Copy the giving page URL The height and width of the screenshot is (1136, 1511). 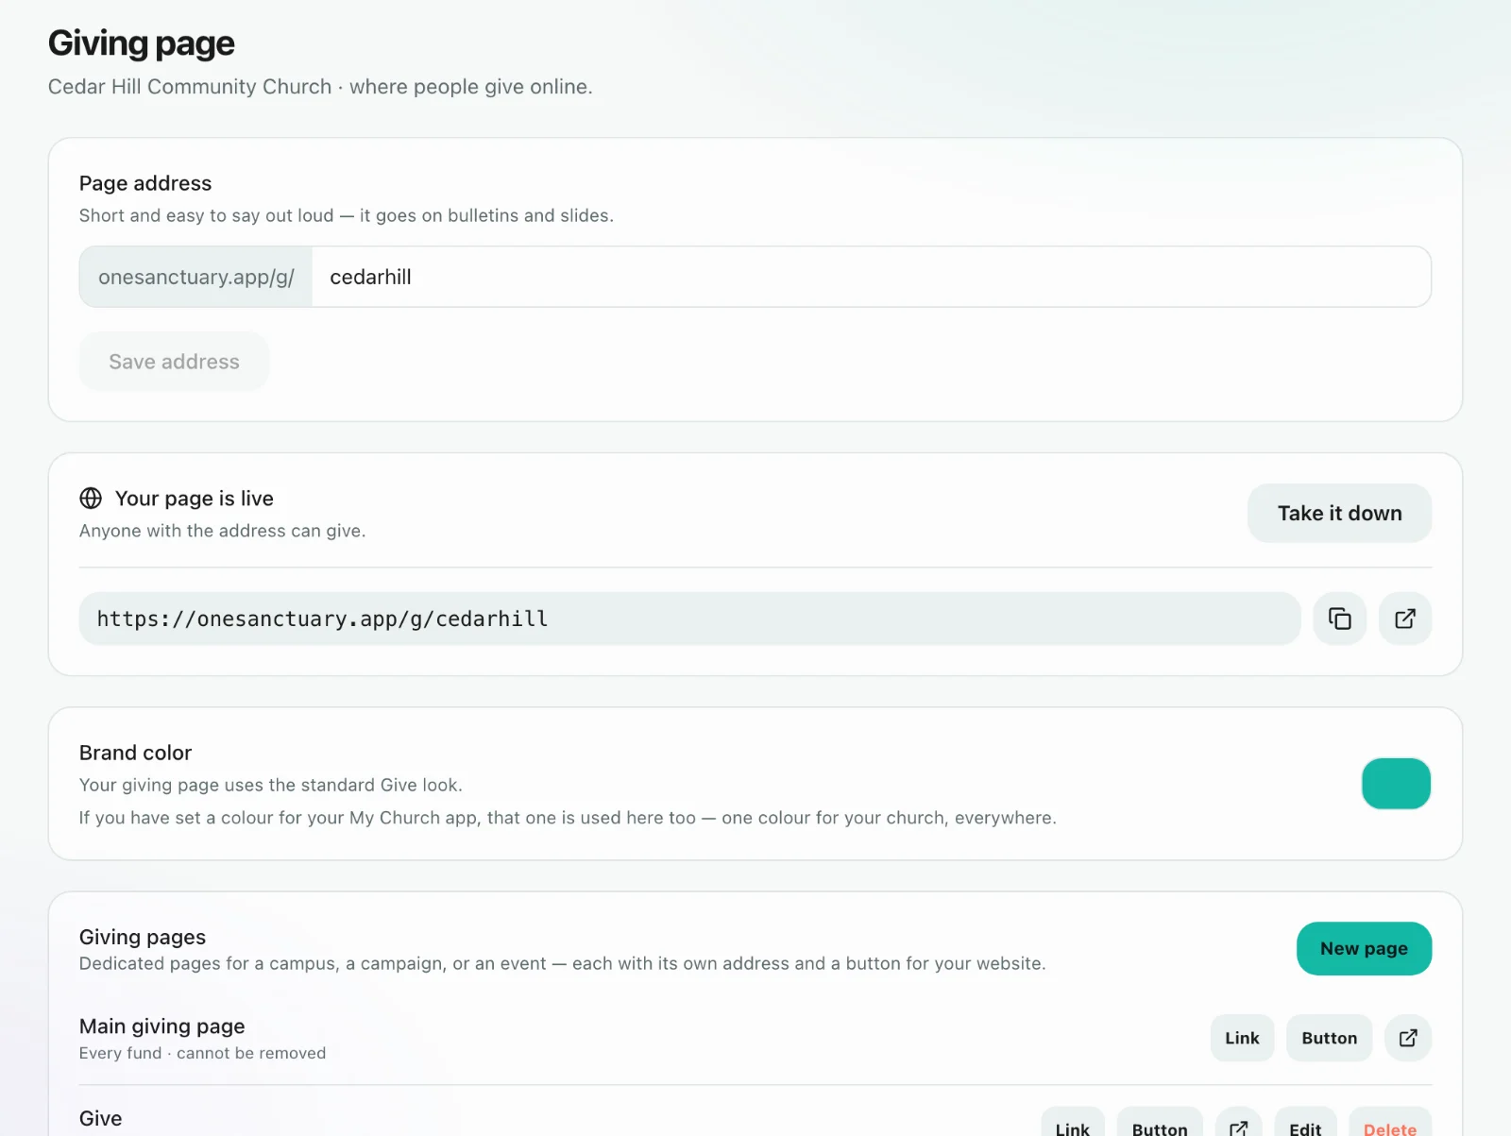point(1339,619)
